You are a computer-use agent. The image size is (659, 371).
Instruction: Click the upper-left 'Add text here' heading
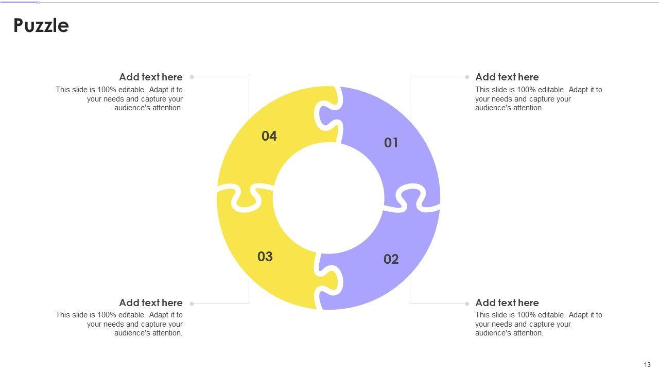click(x=151, y=77)
